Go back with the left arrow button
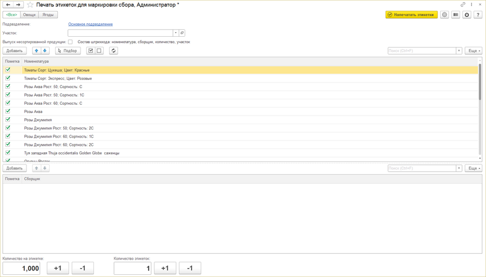The height and width of the screenshot is (277, 486). (8, 5)
